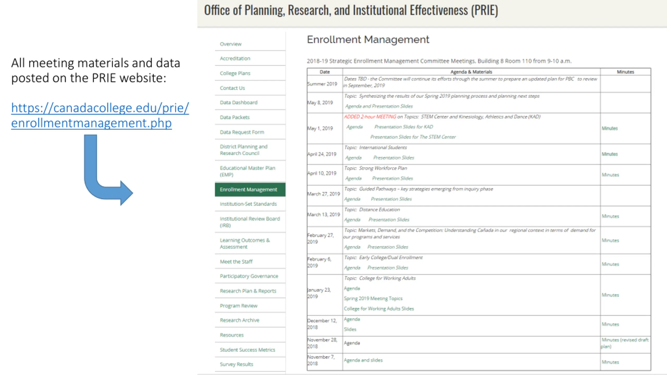The width and height of the screenshot is (667, 375).
Task: Open Spring 2019 Meeting Topics
Action: [373, 299]
